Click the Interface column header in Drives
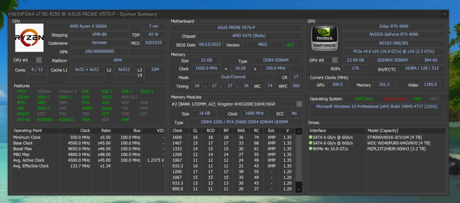The image size is (460, 203). click(x=337, y=131)
